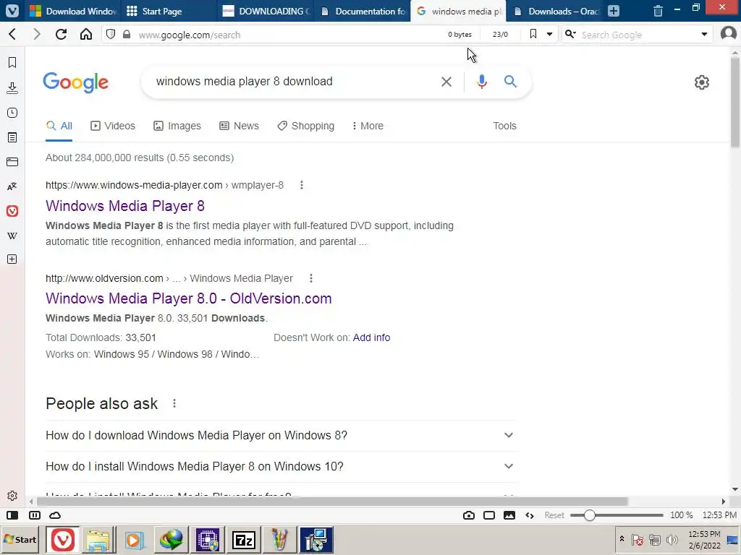Open the Window panel
Viewport: 741px width, 555px height.
(x=12, y=162)
